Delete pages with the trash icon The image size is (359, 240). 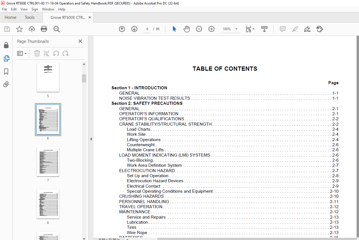tap(37, 53)
